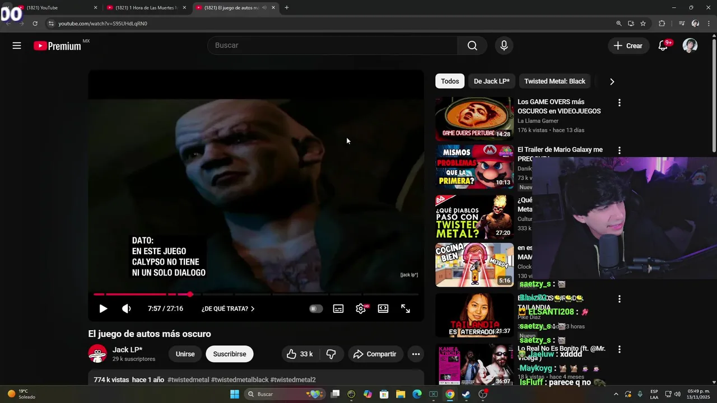Open the Jack LP* channel name link
Screen dimensions: 717x403
pyautogui.click(x=127, y=350)
